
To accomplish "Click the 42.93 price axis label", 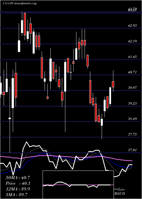I will pos(132,26).
